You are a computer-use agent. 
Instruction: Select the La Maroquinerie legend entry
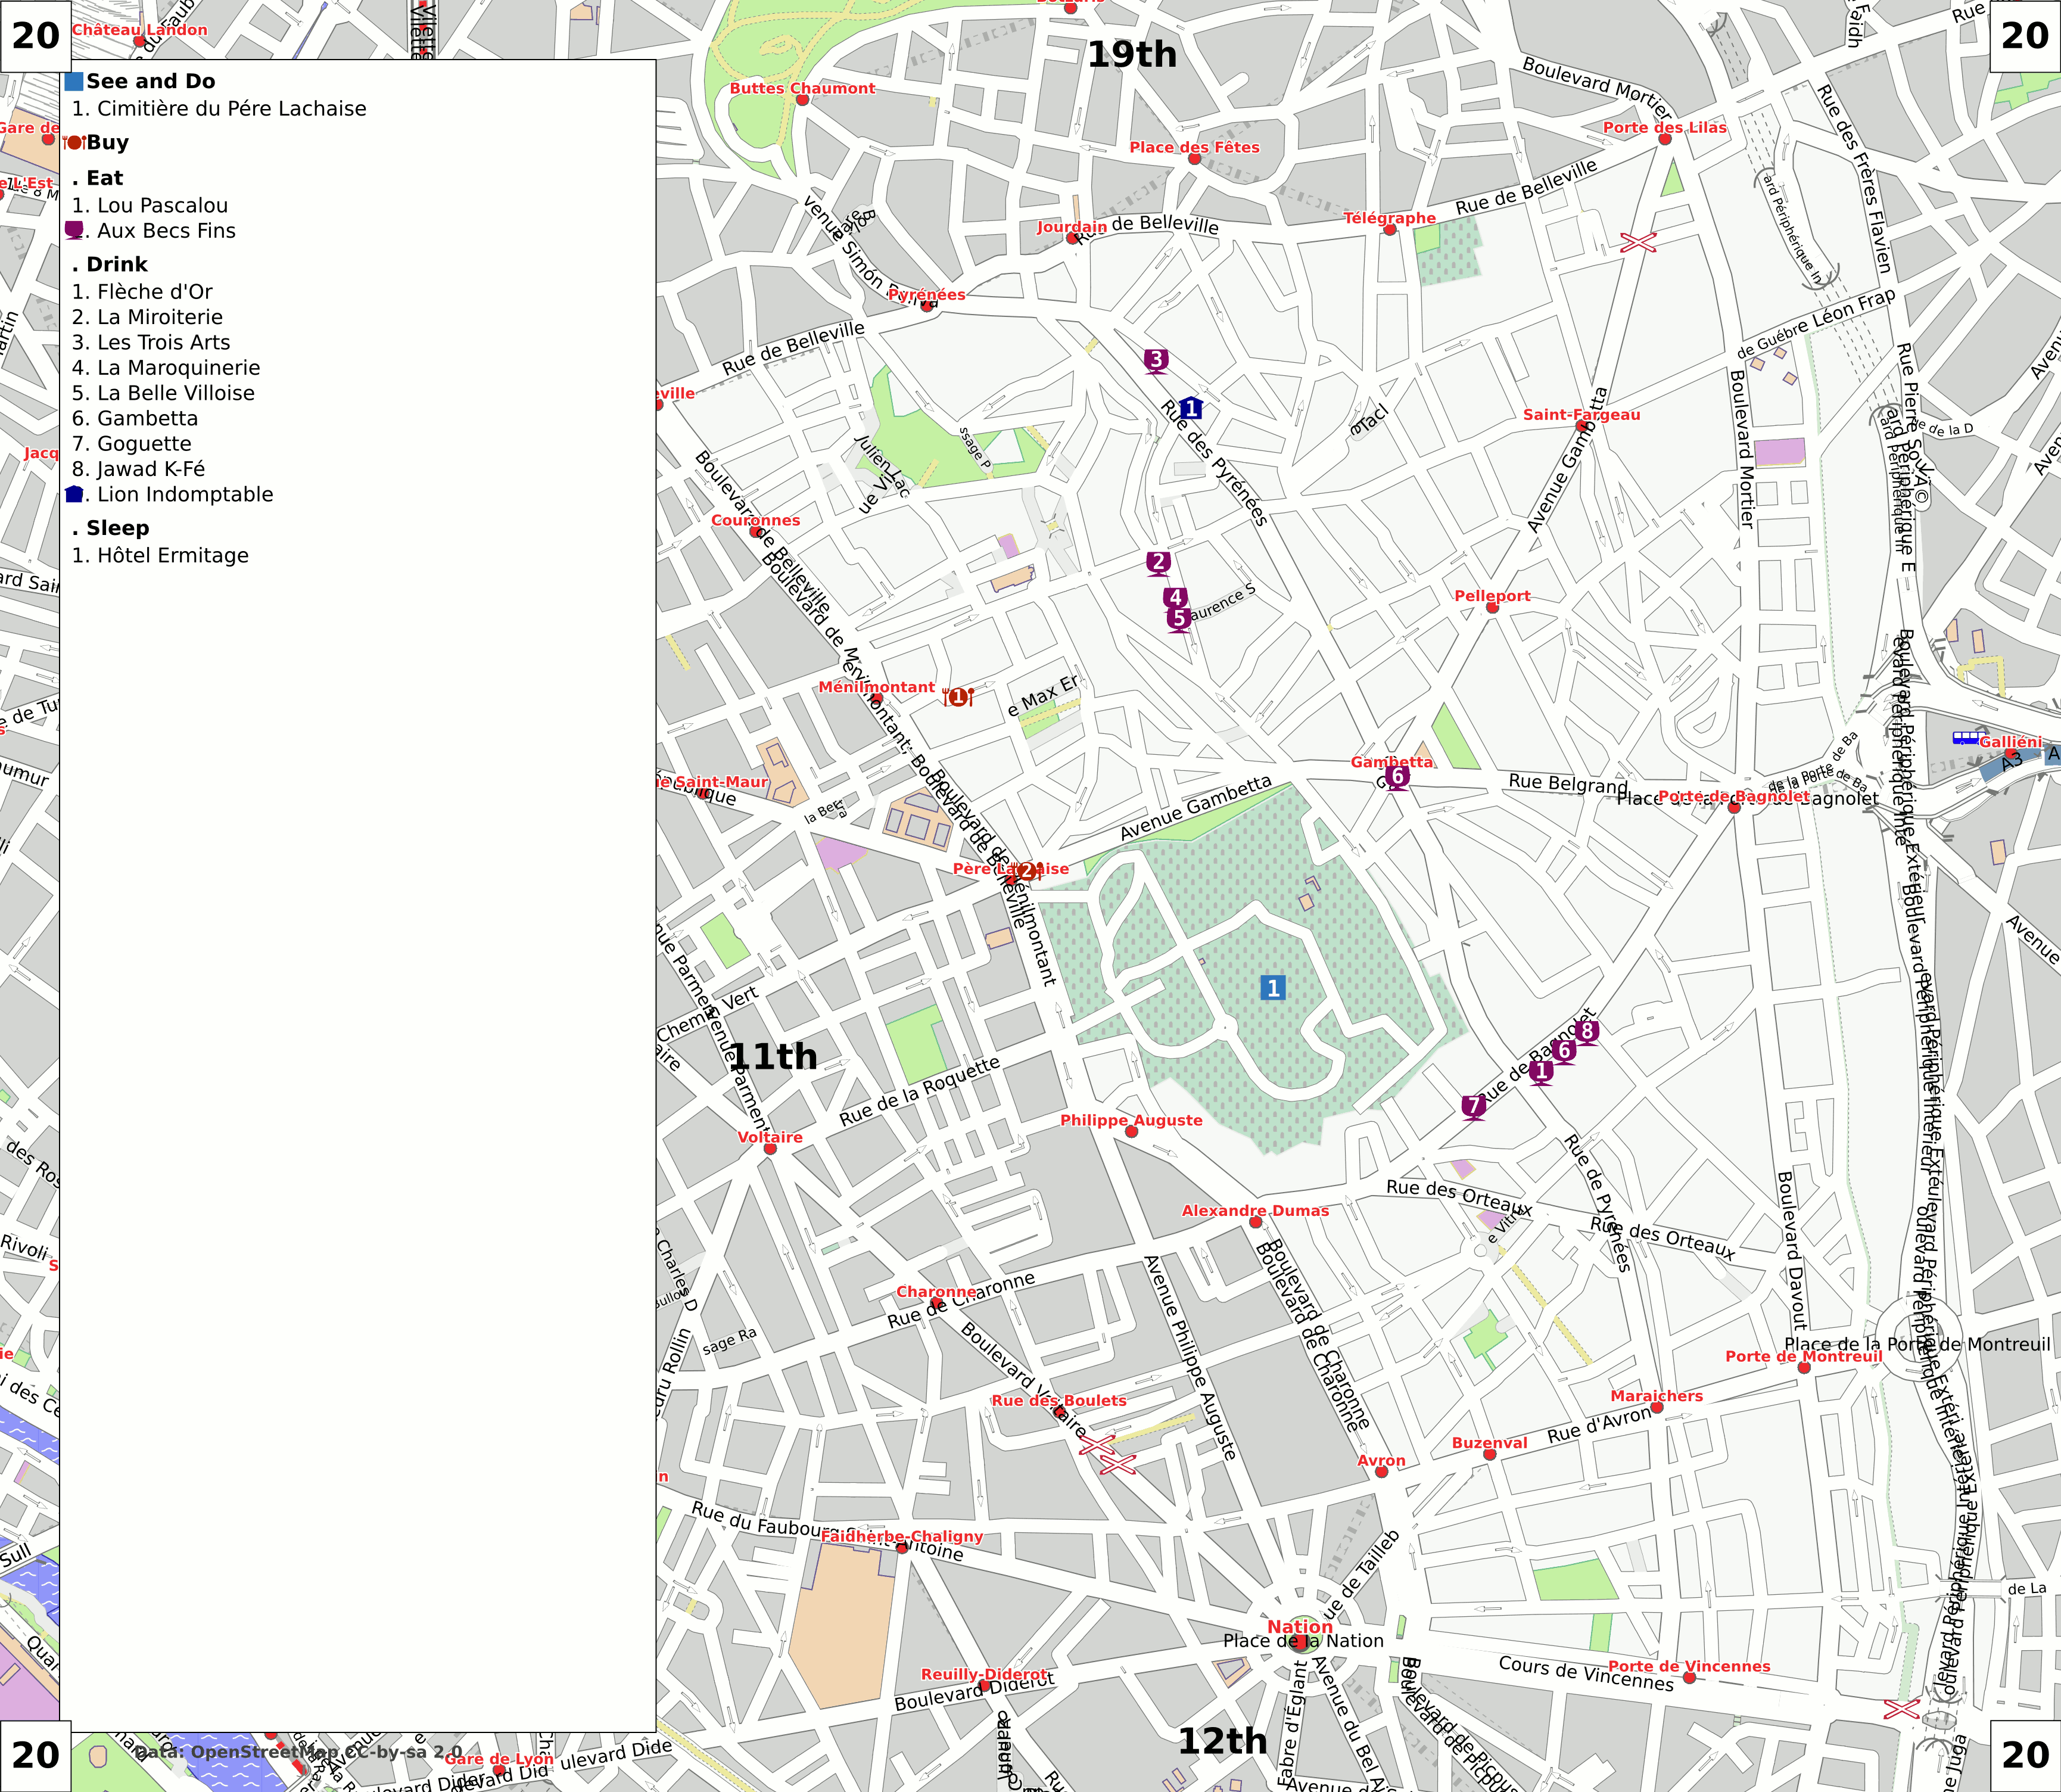[166, 368]
